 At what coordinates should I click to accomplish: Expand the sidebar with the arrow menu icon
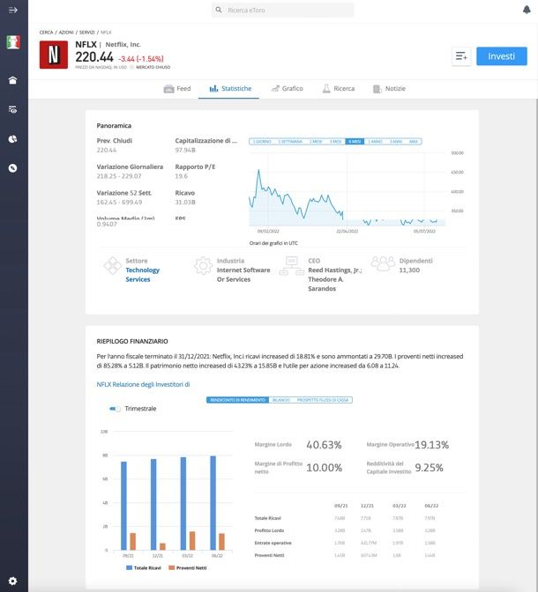coord(13,11)
